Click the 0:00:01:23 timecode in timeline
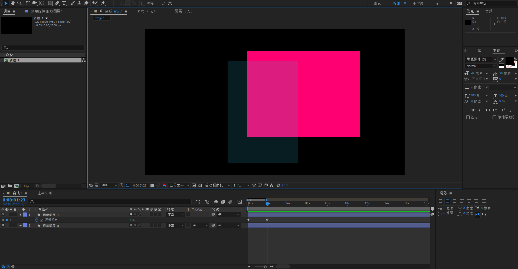This screenshot has height=269, width=518. (x=14, y=200)
